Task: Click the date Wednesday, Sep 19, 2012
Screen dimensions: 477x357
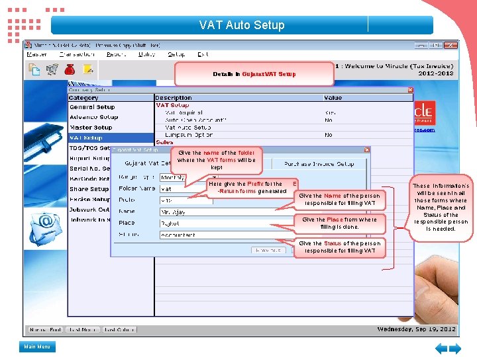Action: [x=417, y=329]
